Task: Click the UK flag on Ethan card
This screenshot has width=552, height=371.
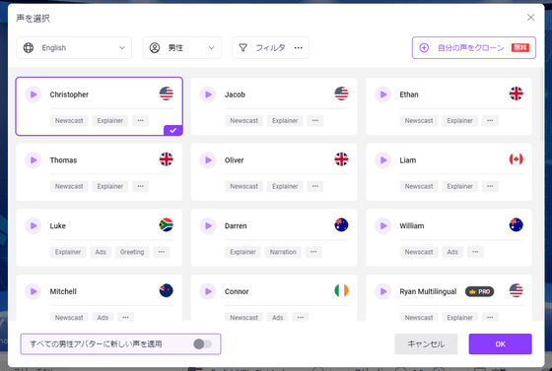Action: click(x=517, y=93)
